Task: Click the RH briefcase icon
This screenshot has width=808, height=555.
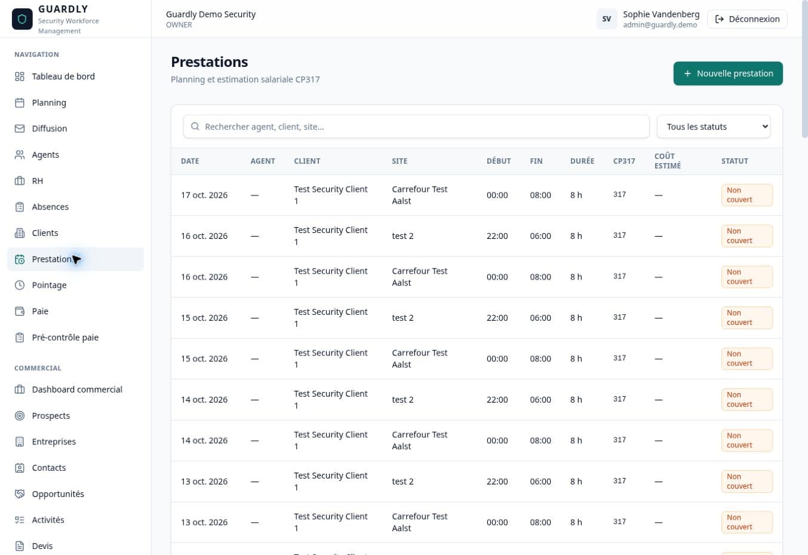Action: click(20, 181)
